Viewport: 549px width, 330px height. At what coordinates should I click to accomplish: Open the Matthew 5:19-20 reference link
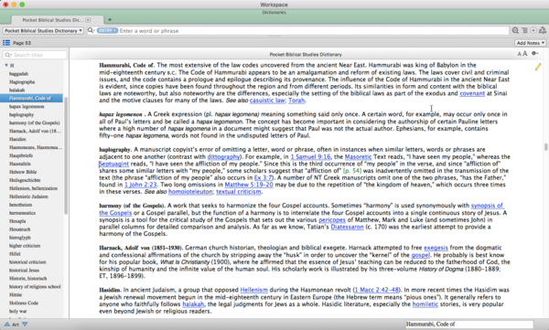pyautogui.click(x=249, y=185)
